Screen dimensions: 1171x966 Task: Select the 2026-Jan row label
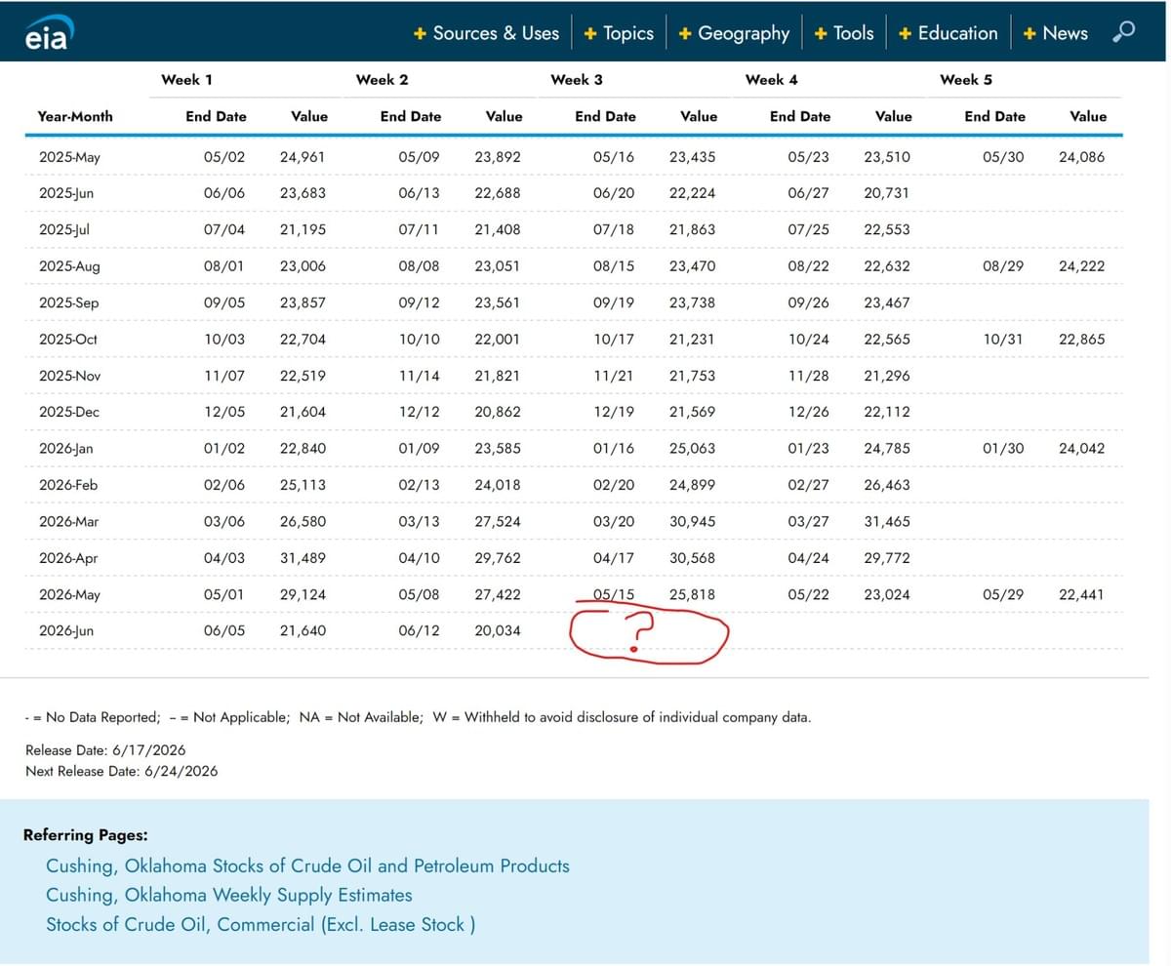click(66, 449)
